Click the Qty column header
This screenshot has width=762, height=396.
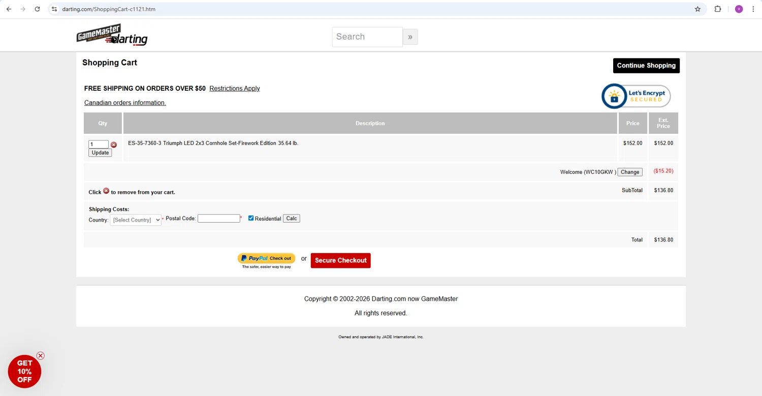pyautogui.click(x=103, y=123)
